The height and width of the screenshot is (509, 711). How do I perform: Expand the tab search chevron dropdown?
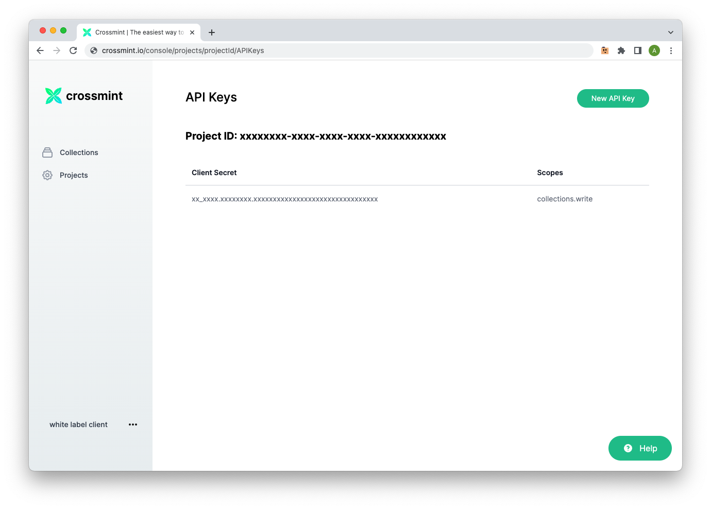671,32
